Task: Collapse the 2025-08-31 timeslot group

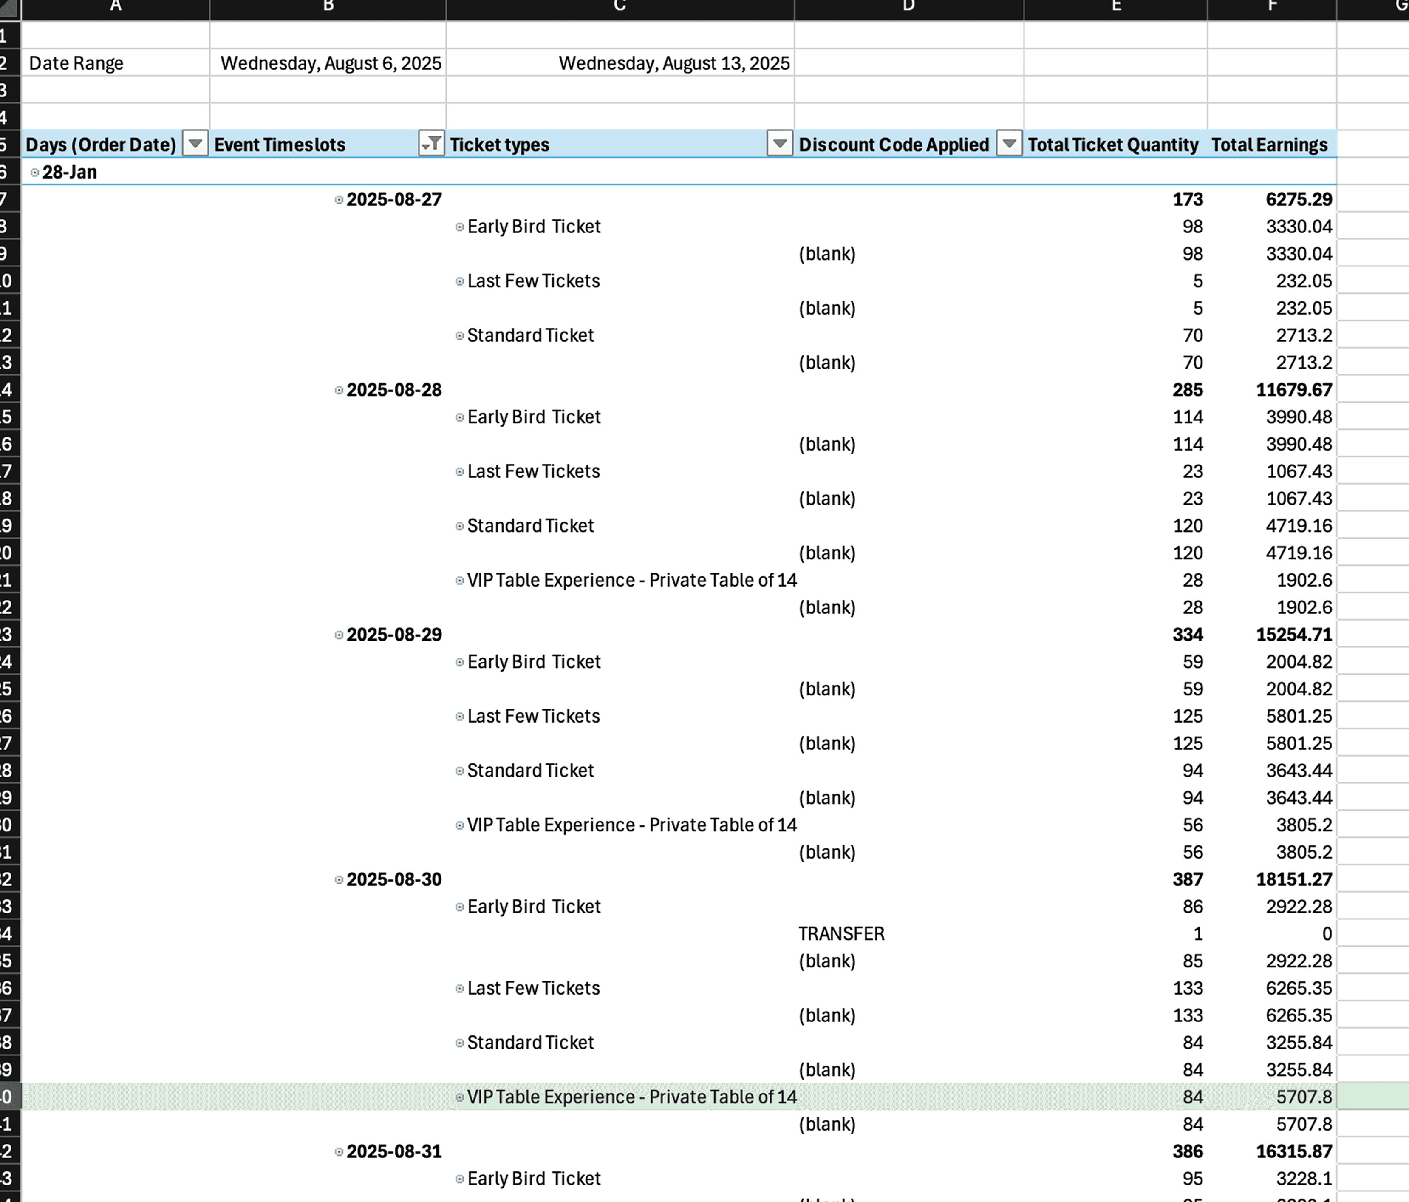Action: pyautogui.click(x=339, y=1152)
